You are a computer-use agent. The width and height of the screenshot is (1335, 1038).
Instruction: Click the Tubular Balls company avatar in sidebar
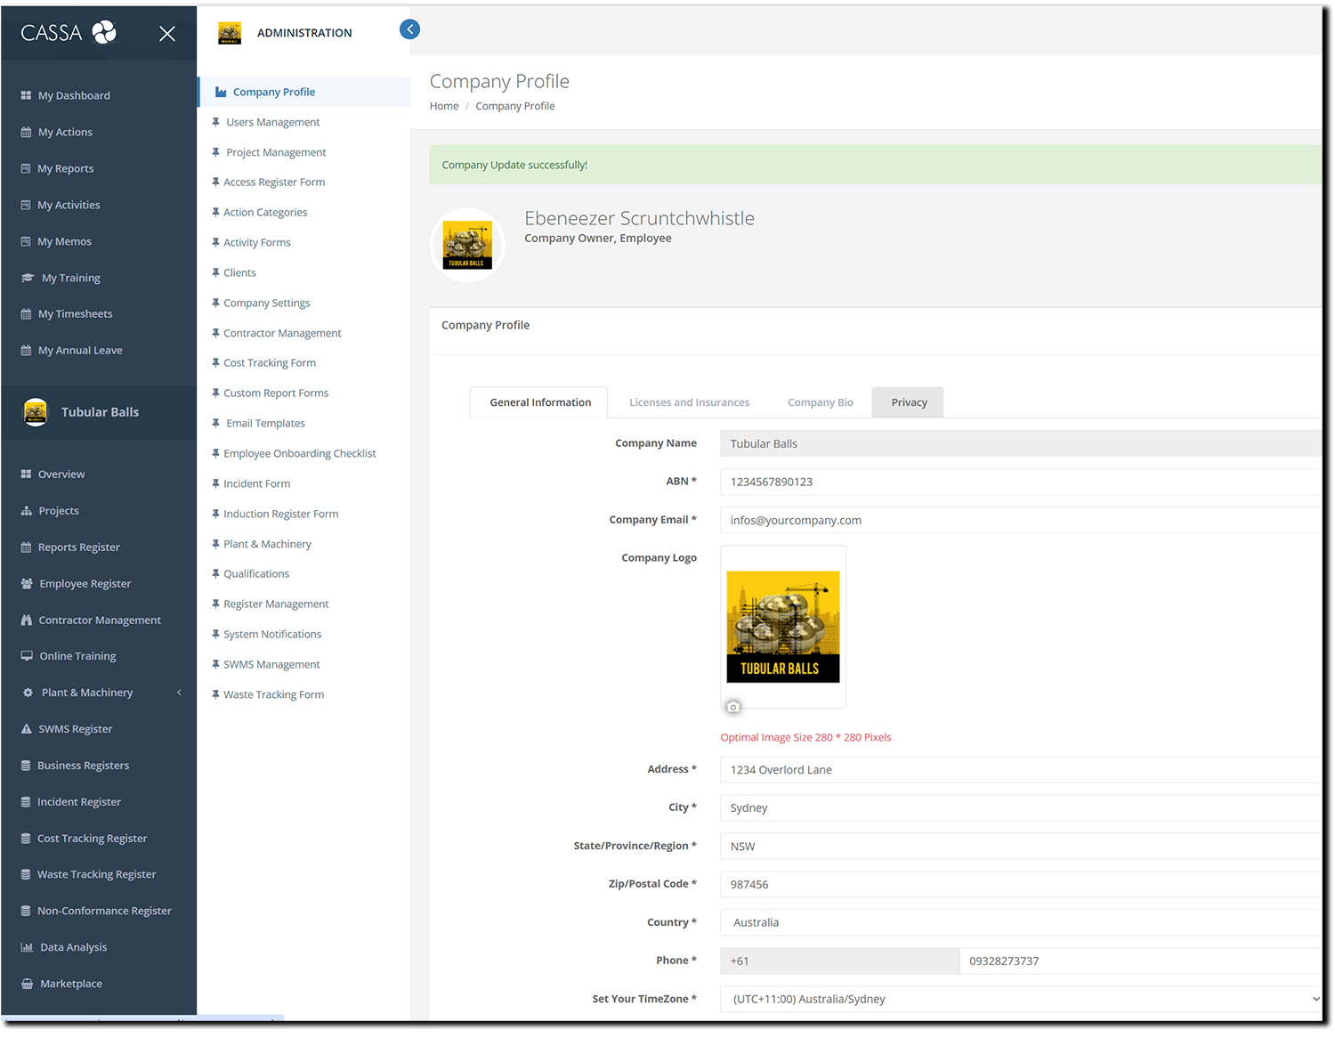36,412
